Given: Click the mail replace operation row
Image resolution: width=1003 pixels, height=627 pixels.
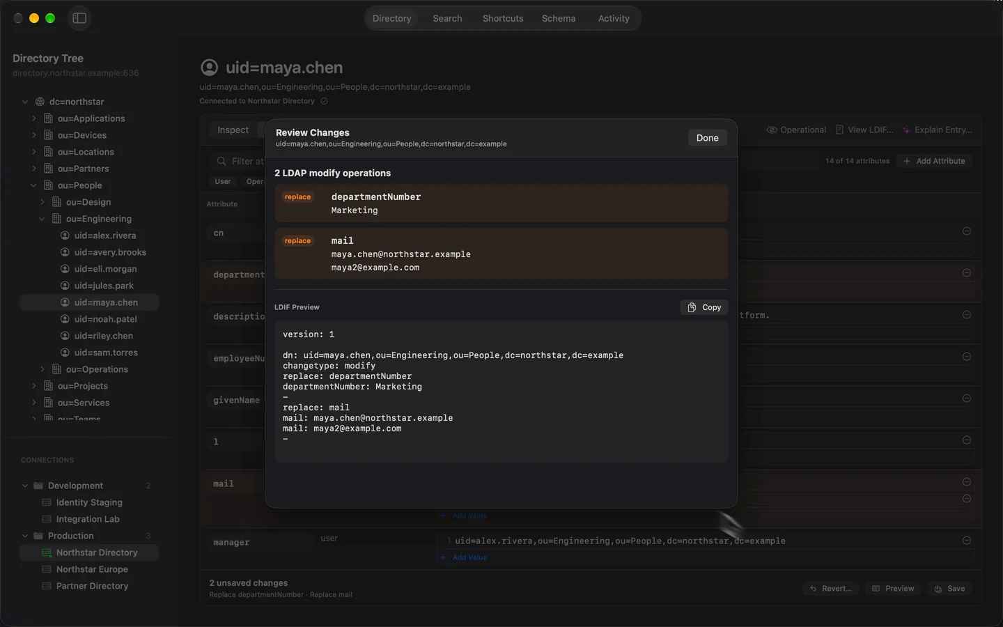Looking at the screenshot, I should tap(501, 254).
